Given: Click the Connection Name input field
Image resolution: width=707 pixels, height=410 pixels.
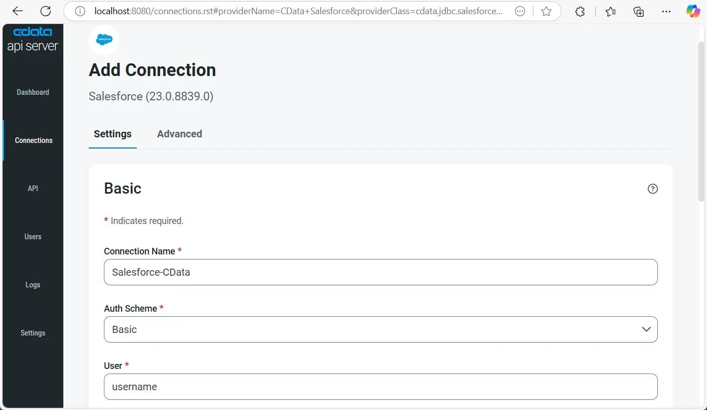Looking at the screenshot, I should tap(381, 272).
